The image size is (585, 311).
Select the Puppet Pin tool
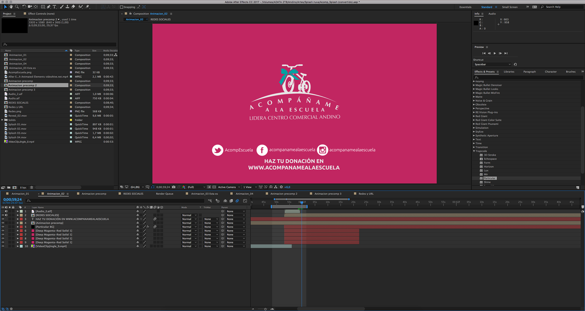(x=88, y=7)
